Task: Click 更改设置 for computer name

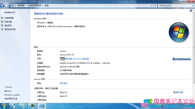Action: pos(179,92)
